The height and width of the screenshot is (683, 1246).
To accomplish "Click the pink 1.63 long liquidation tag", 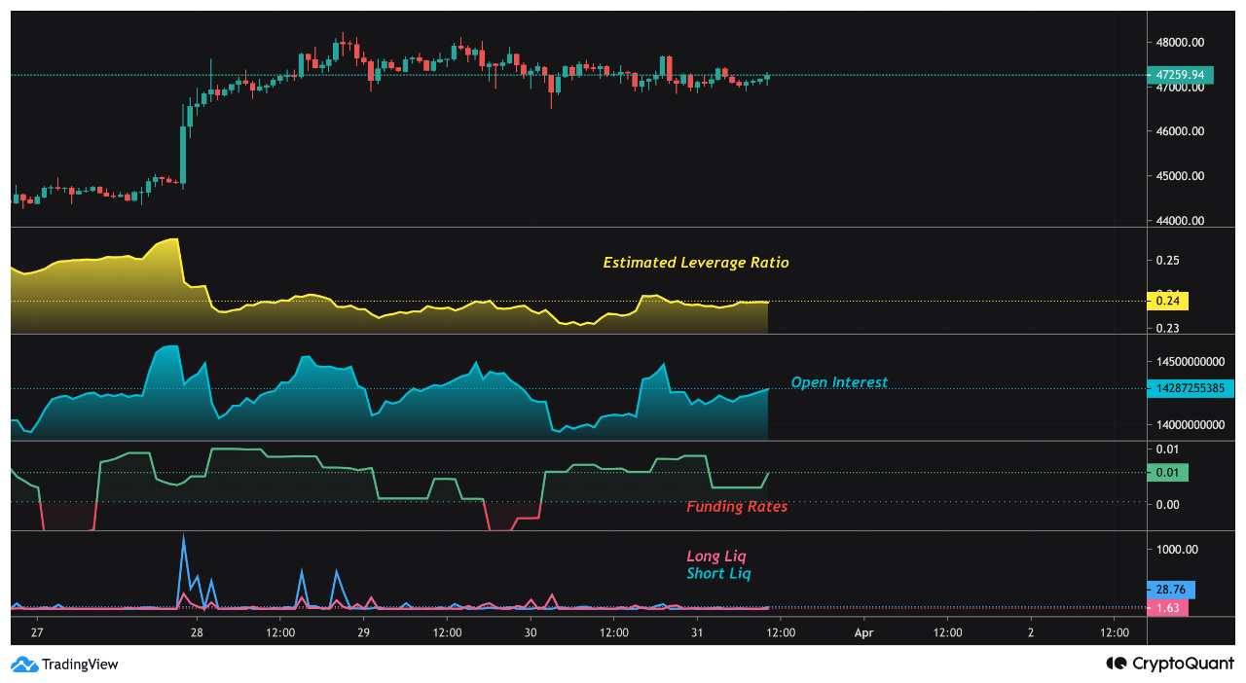I will pyautogui.click(x=1168, y=608).
